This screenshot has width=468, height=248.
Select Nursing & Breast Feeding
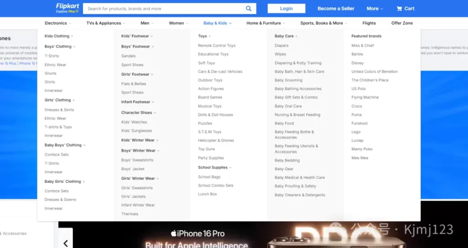297,114
